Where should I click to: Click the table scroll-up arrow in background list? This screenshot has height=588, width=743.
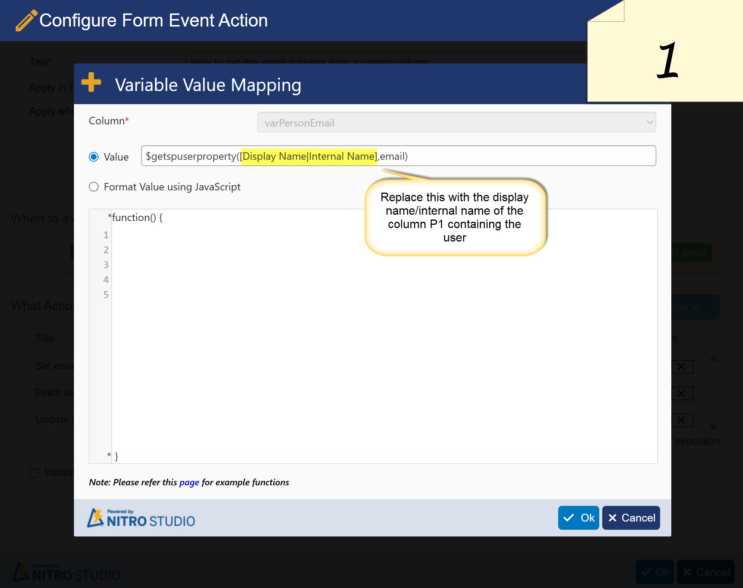click(x=714, y=358)
